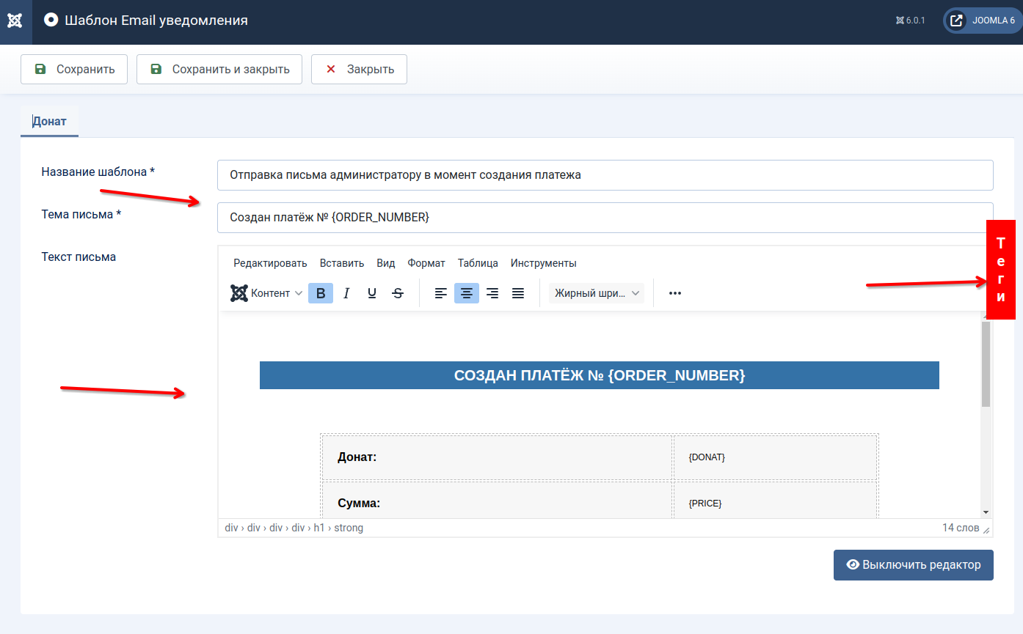Screen dimensions: 1023x634
Task: Open the Контент dropdown in editor
Action: pos(267,293)
